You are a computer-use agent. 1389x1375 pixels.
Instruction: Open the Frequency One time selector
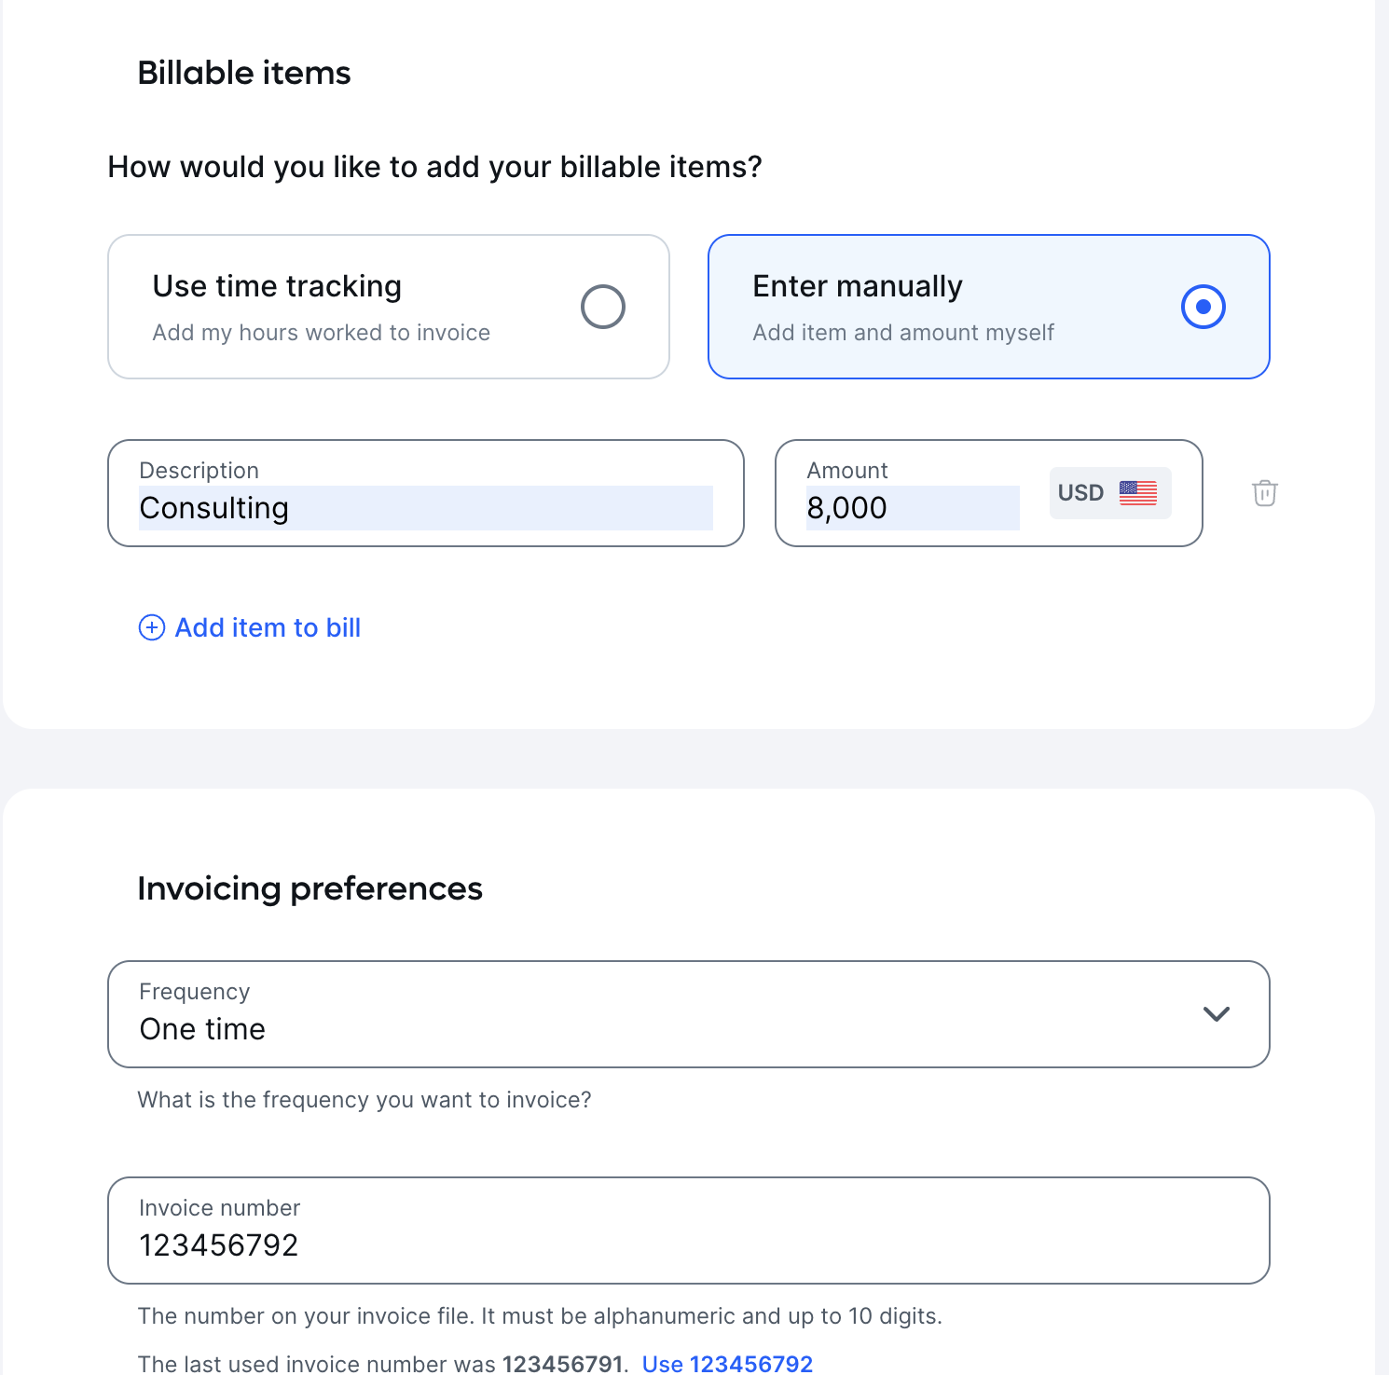(689, 1014)
